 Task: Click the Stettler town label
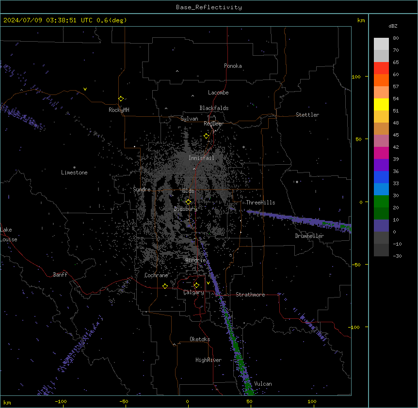pyautogui.click(x=307, y=115)
